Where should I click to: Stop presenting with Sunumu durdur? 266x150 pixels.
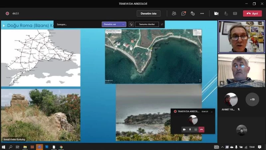[x=147, y=24]
